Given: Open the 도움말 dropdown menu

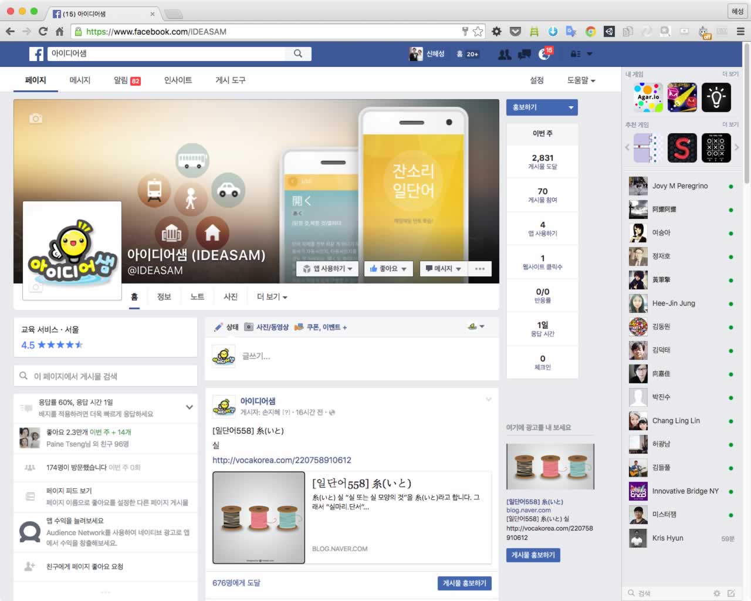Looking at the screenshot, I should click(581, 80).
